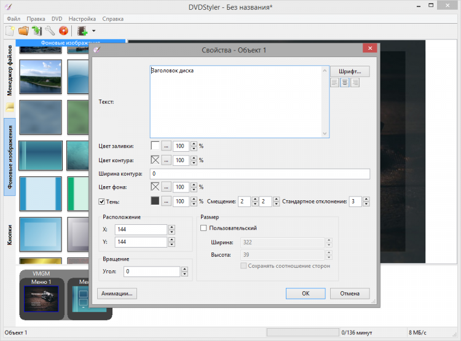Select right text alignment icon

(x=355, y=82)
